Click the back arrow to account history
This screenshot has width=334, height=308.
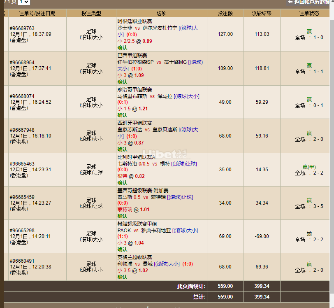pos(290,2)
